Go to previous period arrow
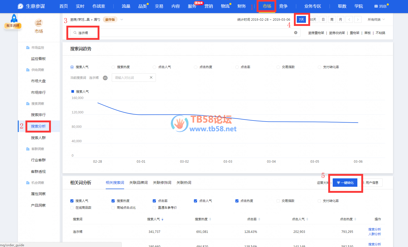 click(349, 19)
